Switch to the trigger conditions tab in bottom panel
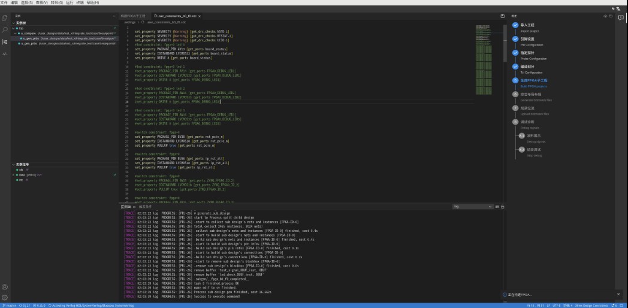Screen dimensions: 628x308 pos(145,207)
